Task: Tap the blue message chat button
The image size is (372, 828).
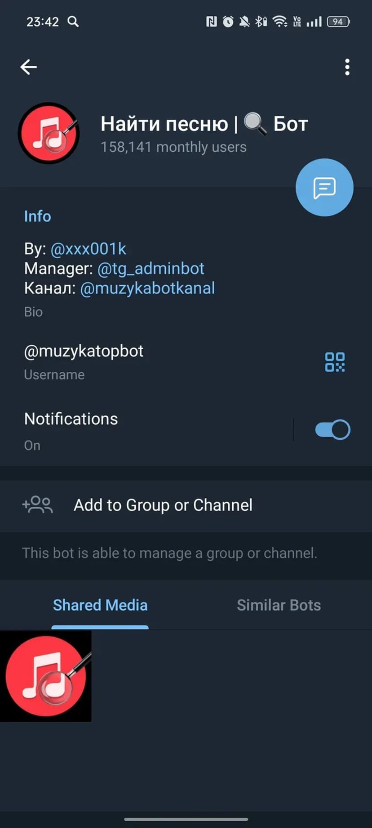Action: coord(324,187)
